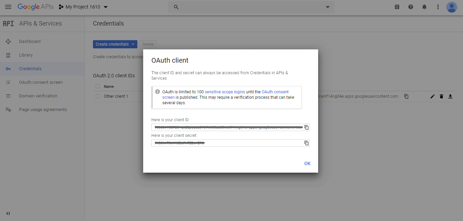
Task: Confirm the dialog with OK
Action: click(308, 163)
